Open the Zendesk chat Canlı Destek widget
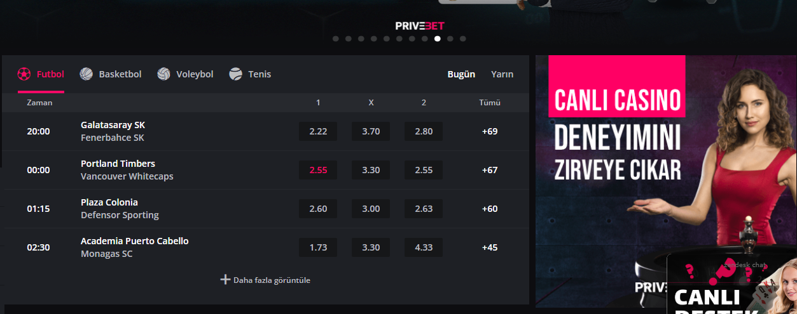The height and width of the screenshot is (314, 797). [731, 285]
